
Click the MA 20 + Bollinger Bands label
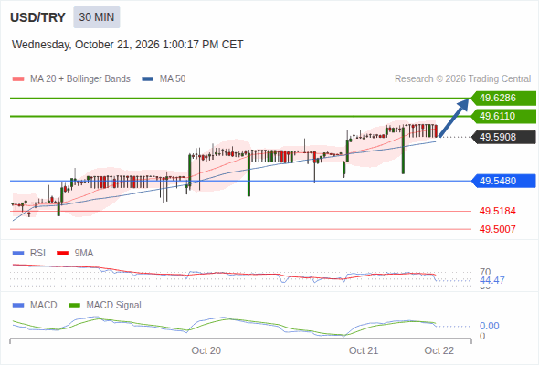point(80,79)
